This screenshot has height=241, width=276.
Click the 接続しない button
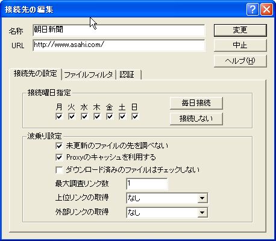click(x=196, y=119)
